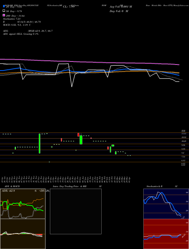This screenshot has height=249, width=189.
Task: Click the 'Intra Day Trading Price & MRSI' heading
Action: click(x=77, y=186)
